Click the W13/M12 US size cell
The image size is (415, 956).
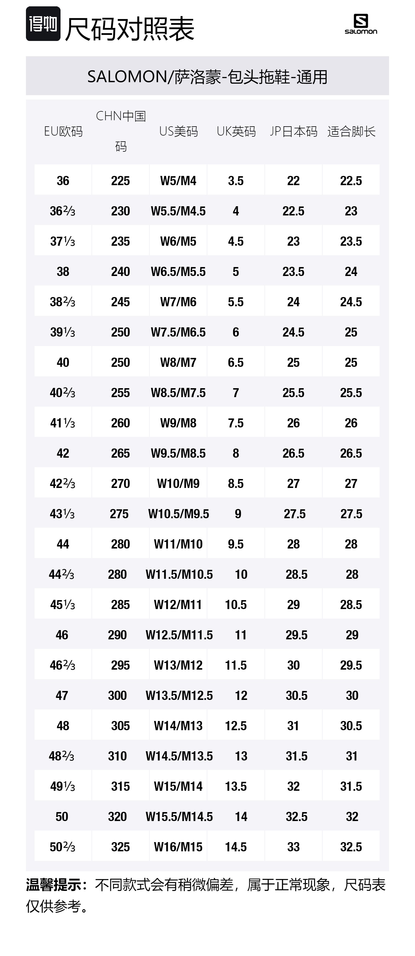(178, 665)
